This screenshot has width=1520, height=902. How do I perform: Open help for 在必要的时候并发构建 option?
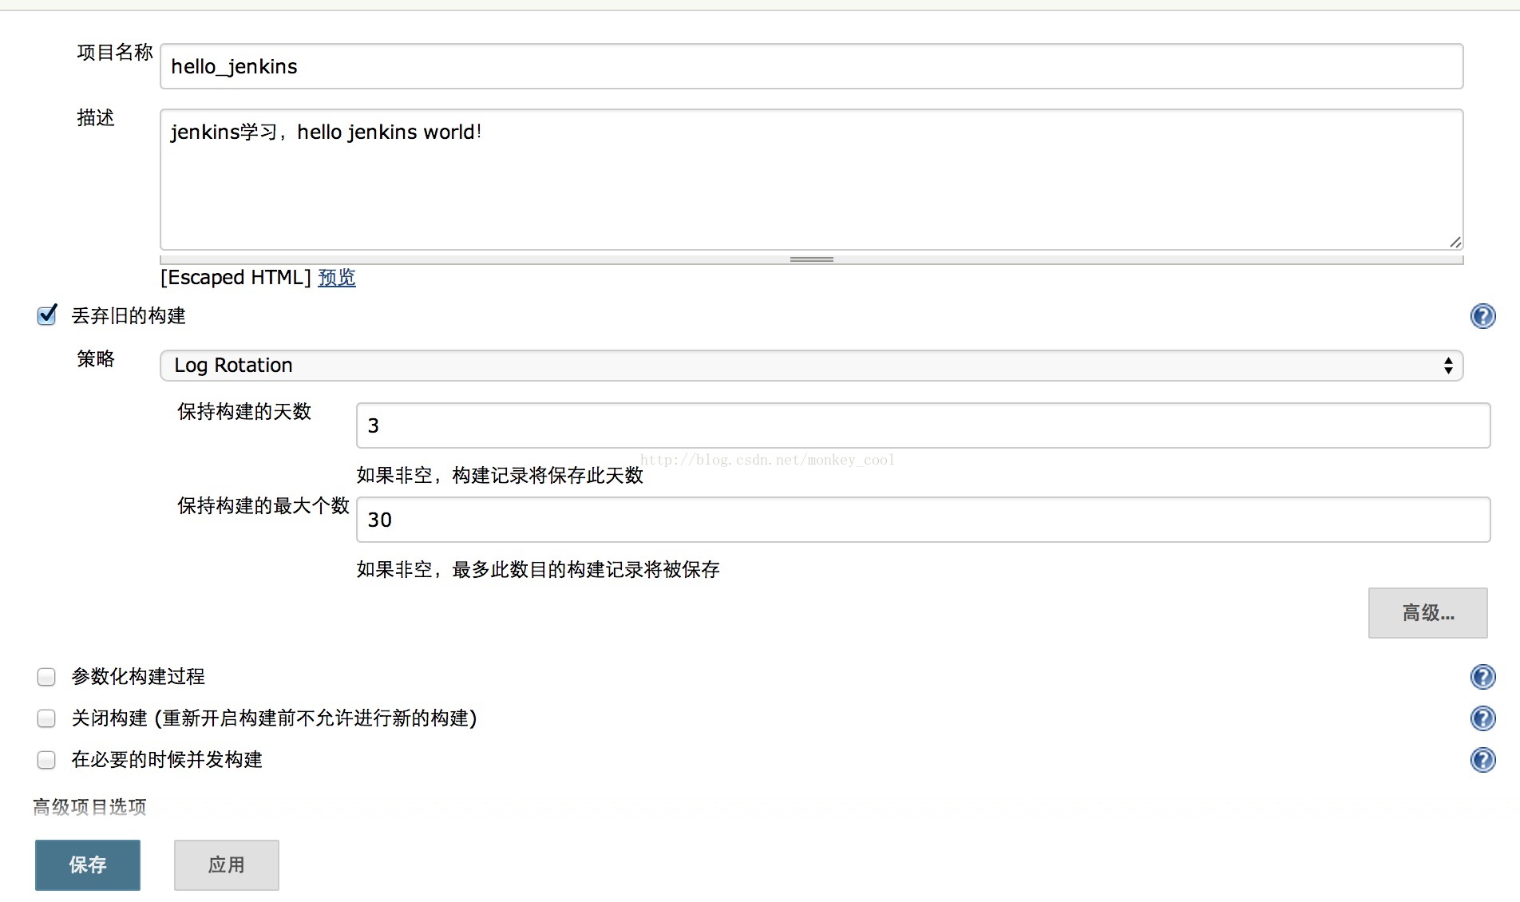point(1482,760)
